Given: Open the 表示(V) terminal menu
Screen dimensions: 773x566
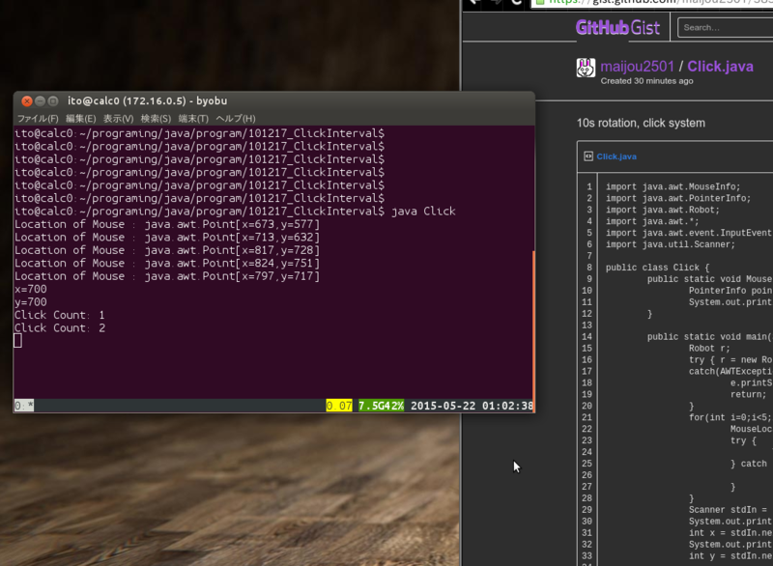Looking at the screenshot, I should point(118,119).
